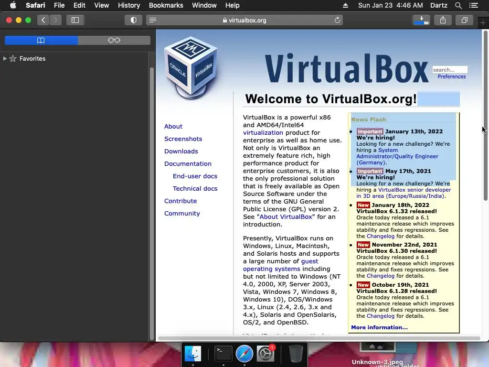Open the Edit menu
The image size is (489, 367).
79,5
